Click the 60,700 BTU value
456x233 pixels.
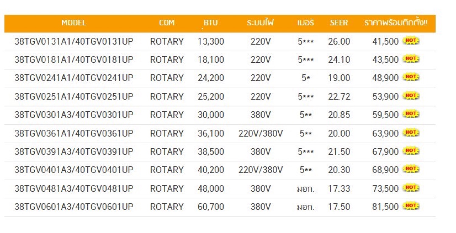tap(211, 207)
